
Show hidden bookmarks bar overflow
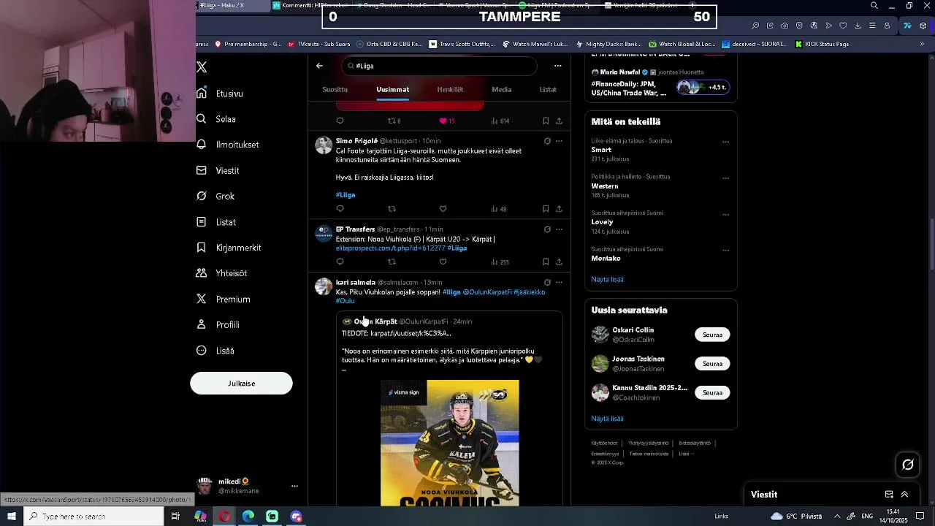coord(922,44)
